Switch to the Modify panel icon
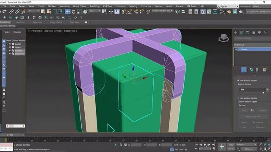Viewport: 271px width, 152px height. (x=242, y=33)
